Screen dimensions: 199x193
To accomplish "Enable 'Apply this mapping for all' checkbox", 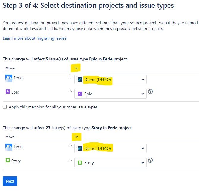I will 5,107.
